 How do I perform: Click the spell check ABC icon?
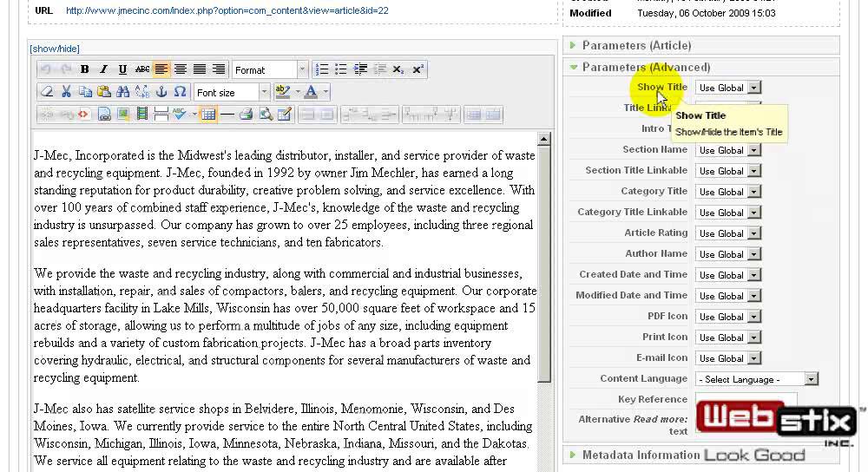point(179,115)
